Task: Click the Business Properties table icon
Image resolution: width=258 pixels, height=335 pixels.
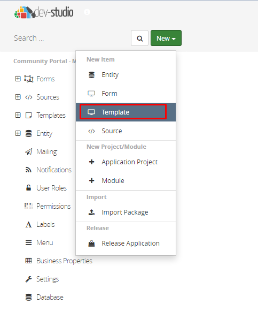Action: [x=28, y=261]
